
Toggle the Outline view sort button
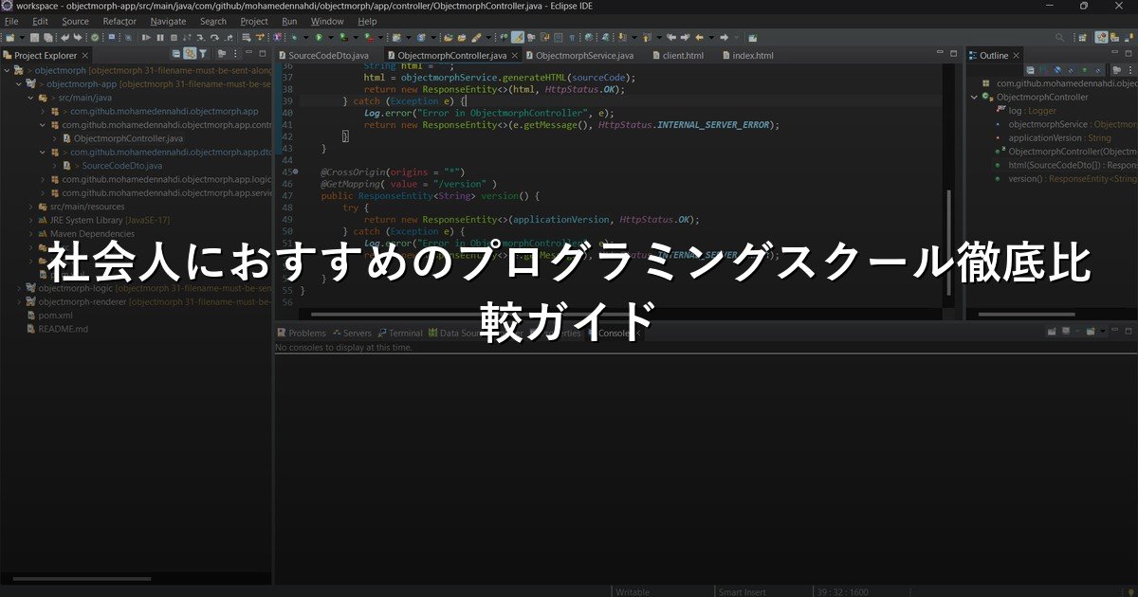[x=1030, y=68]
